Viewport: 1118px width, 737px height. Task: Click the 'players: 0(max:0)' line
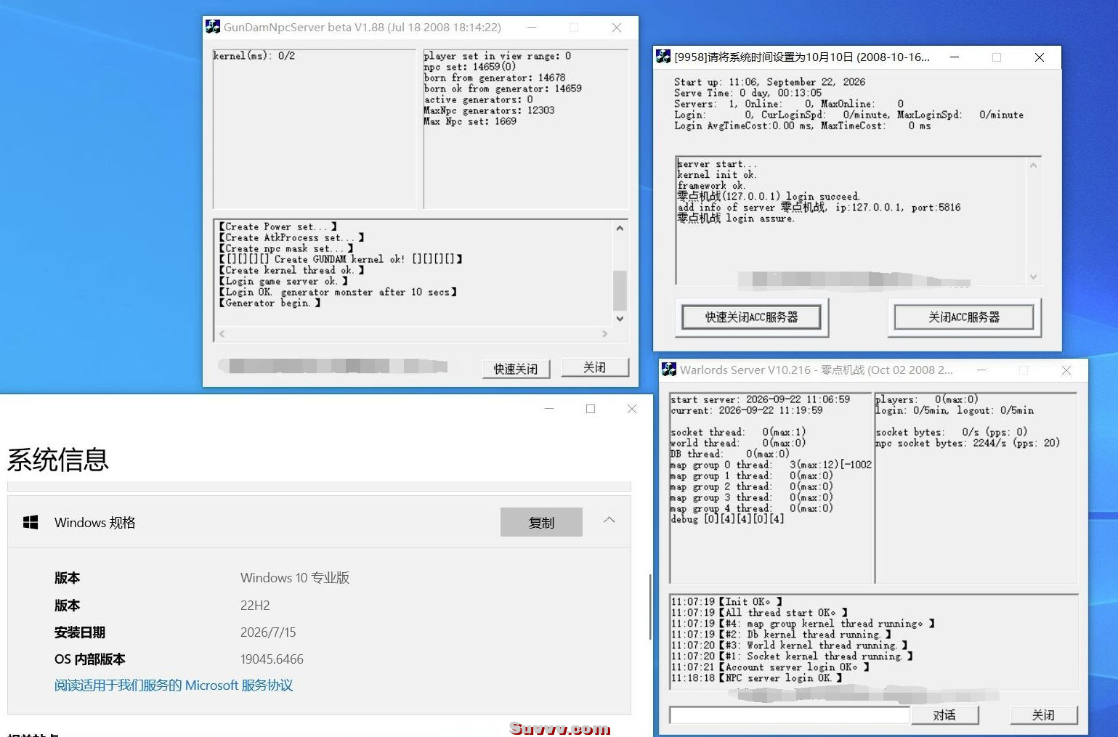coord(927,399)
